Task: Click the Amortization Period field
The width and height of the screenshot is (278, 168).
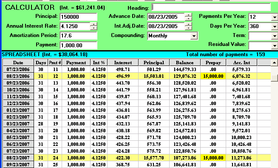Action: click(78, 36)
